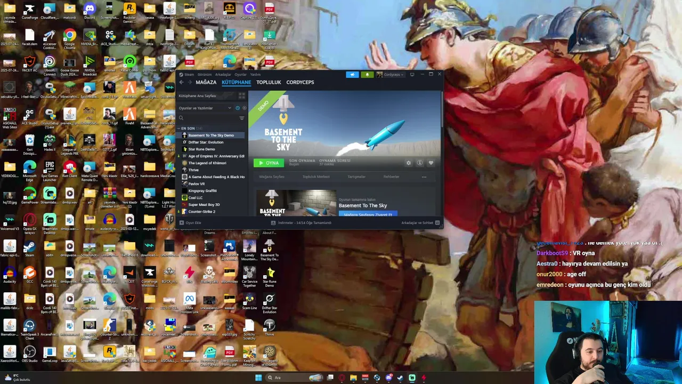
Task: Go back with Steam's back arrow
Action: [x=181, y=82]
